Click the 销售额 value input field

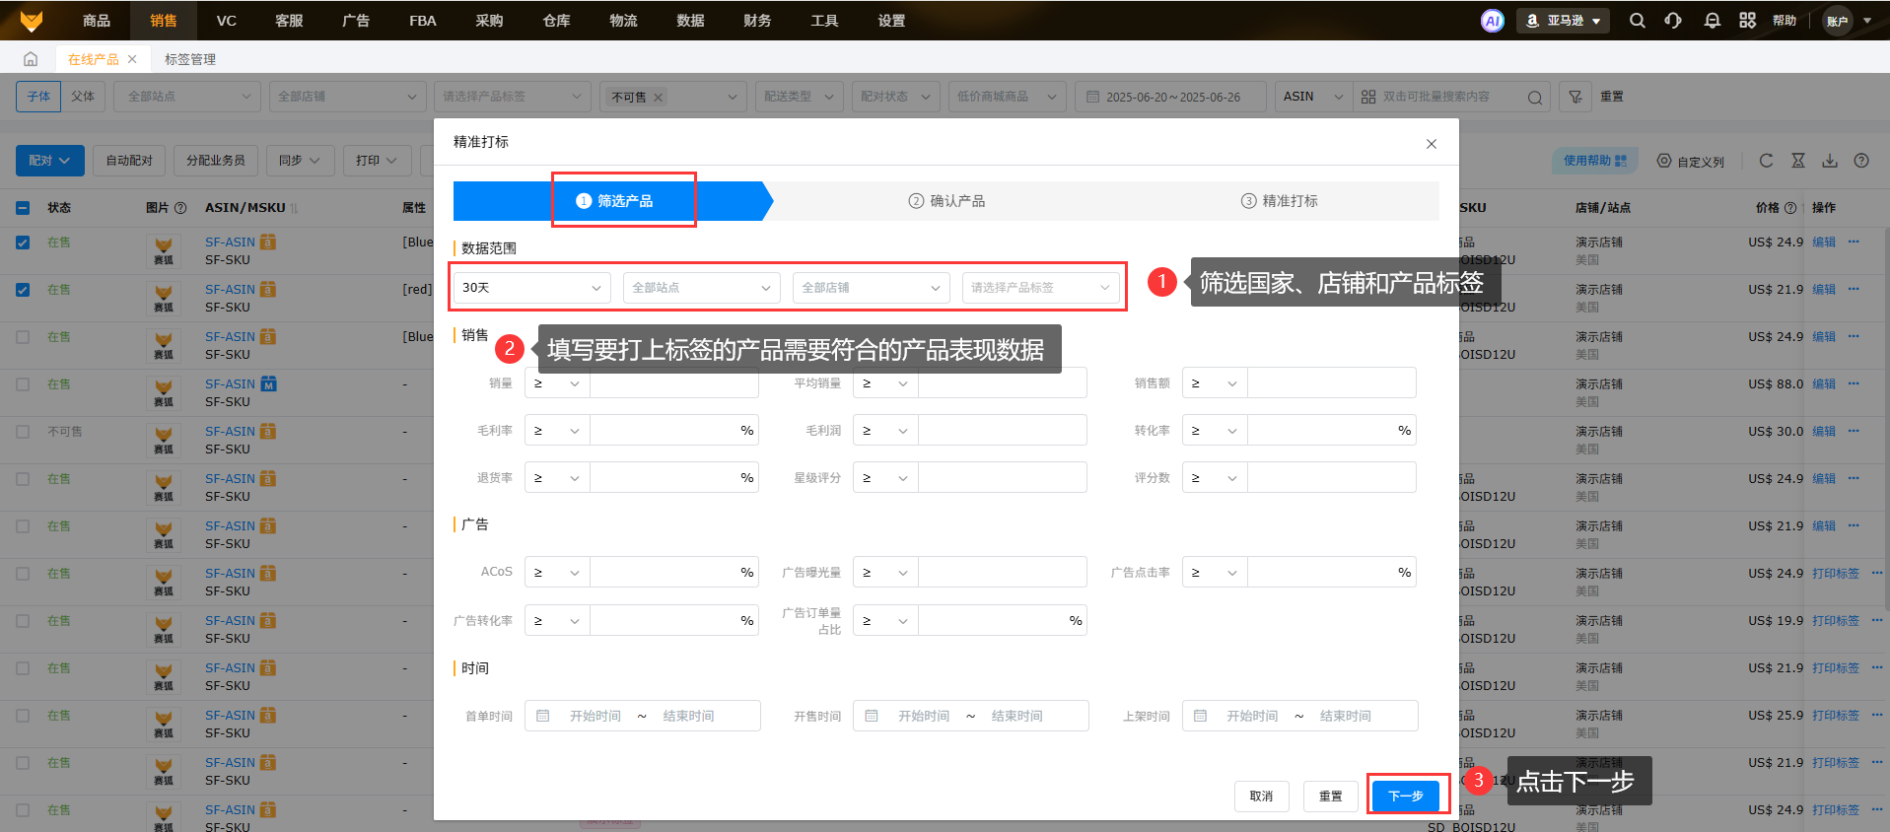coord(1332,382)
